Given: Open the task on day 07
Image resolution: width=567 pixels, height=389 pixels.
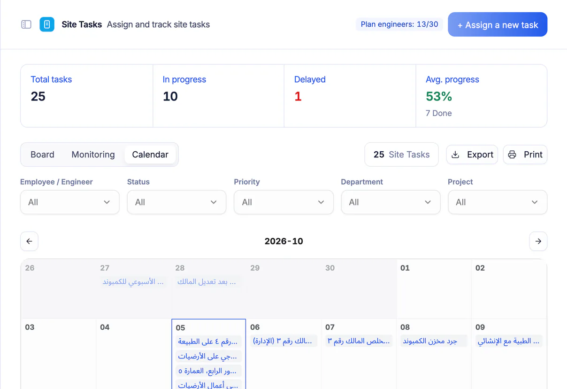Looking at the screenshot, I should point(359,341).
